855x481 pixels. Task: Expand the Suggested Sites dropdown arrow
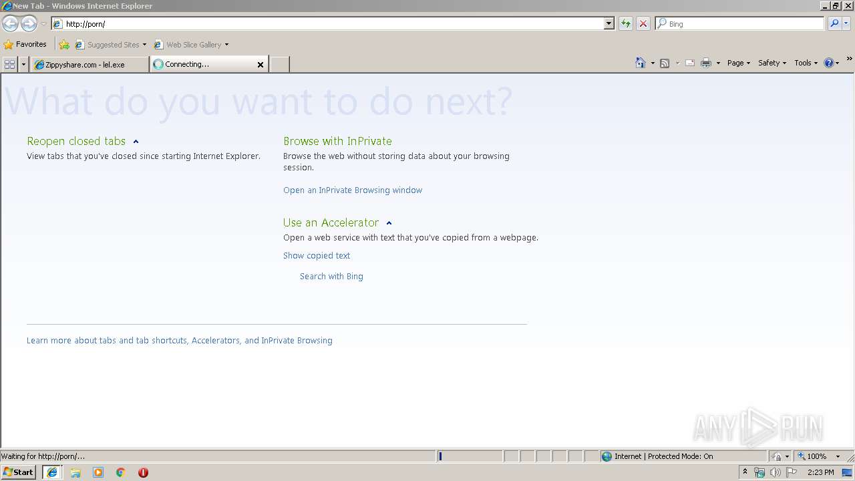[x=144, y=45]
